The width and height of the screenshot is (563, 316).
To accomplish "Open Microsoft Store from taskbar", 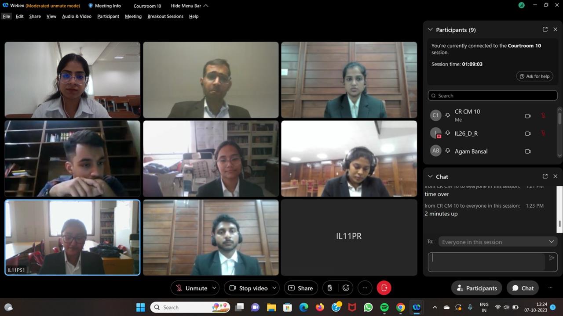I will click(288, 307).
